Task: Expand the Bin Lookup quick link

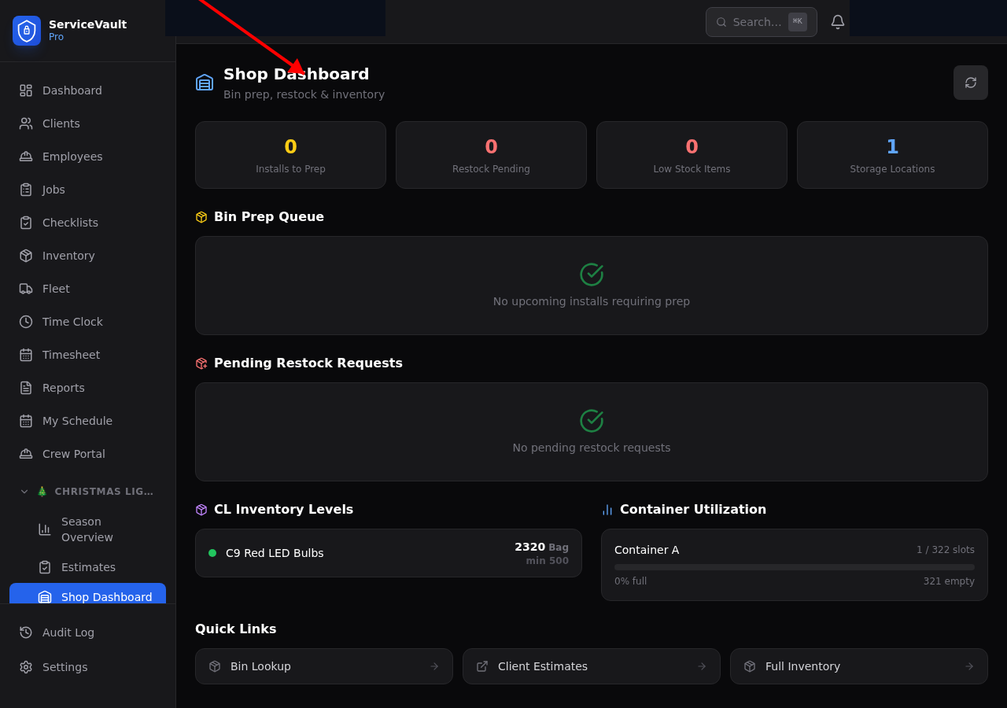Action: tap(323, 666)
